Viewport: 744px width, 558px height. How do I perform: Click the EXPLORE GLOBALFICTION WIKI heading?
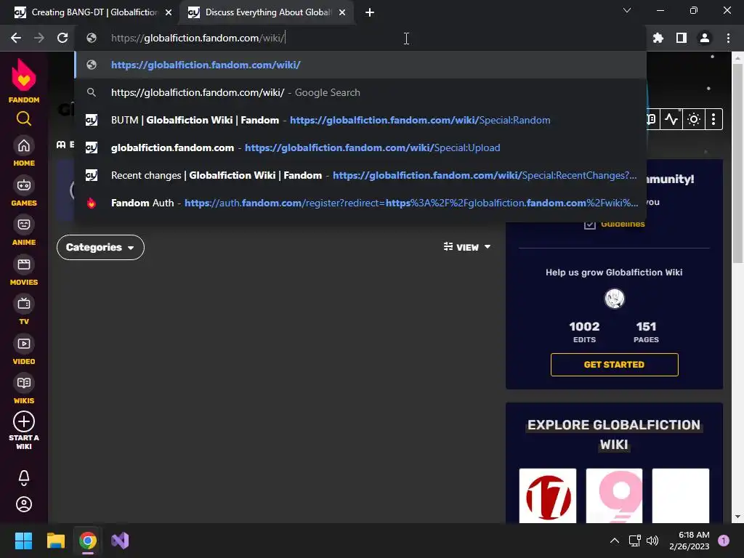point(614,434)
